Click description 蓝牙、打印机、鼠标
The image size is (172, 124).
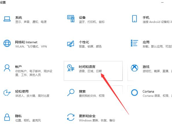[x=92, y=22]
